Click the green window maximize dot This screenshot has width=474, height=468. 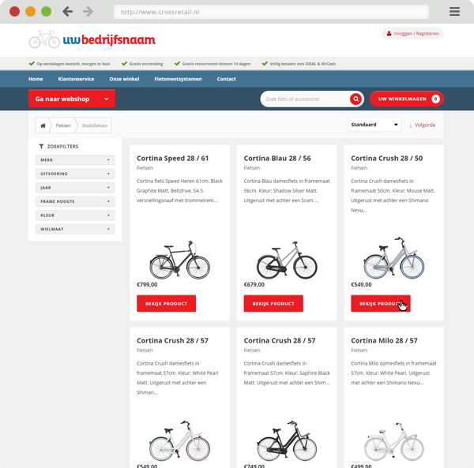pyautogui.click(x=47, y=12)
